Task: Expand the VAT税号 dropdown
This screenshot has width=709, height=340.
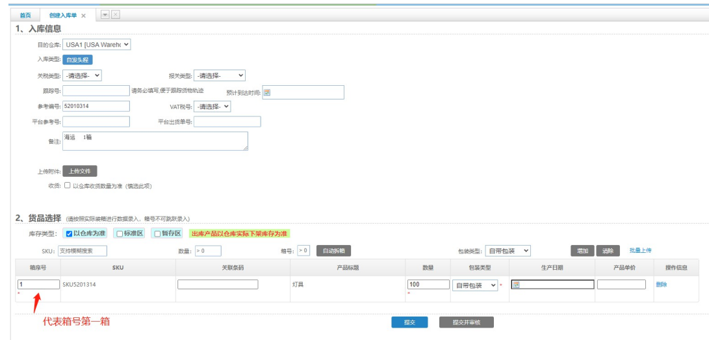Action: tap(213, 107)
